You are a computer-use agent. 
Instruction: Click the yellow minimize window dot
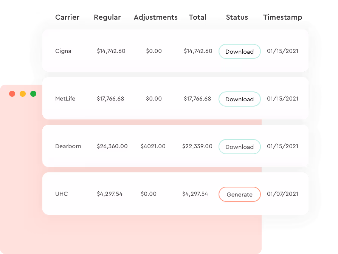23,94
